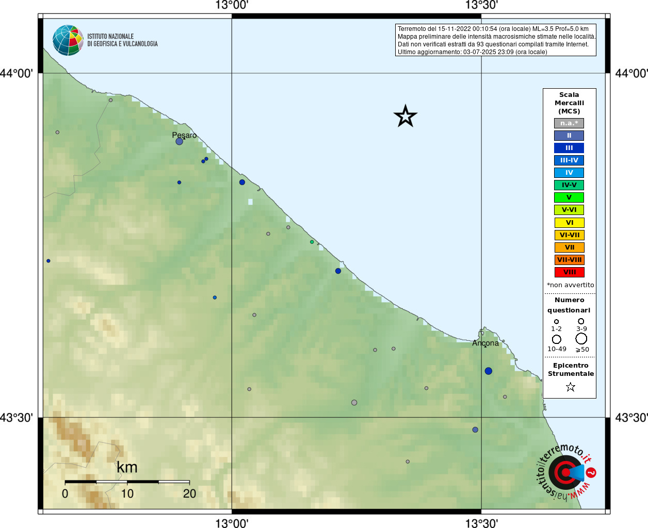
Task: Click the '10' value on the scale bar
Action: click(127, 494)
